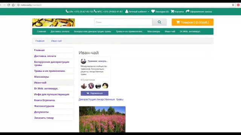The image size is (241, 135).
Task: Open Фитоэкотуризм sidebar item
Action: point(53,106)
